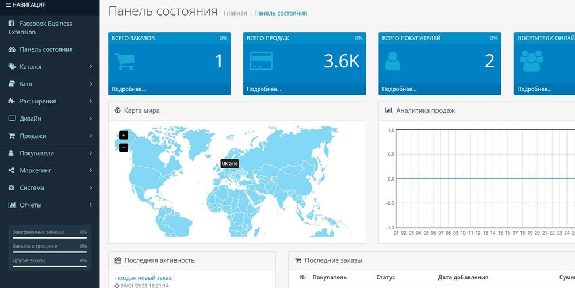This screenshot has height=288, width=575.
Task: Click the Заказов в процессе progress bar
Action: pos(49,252)
